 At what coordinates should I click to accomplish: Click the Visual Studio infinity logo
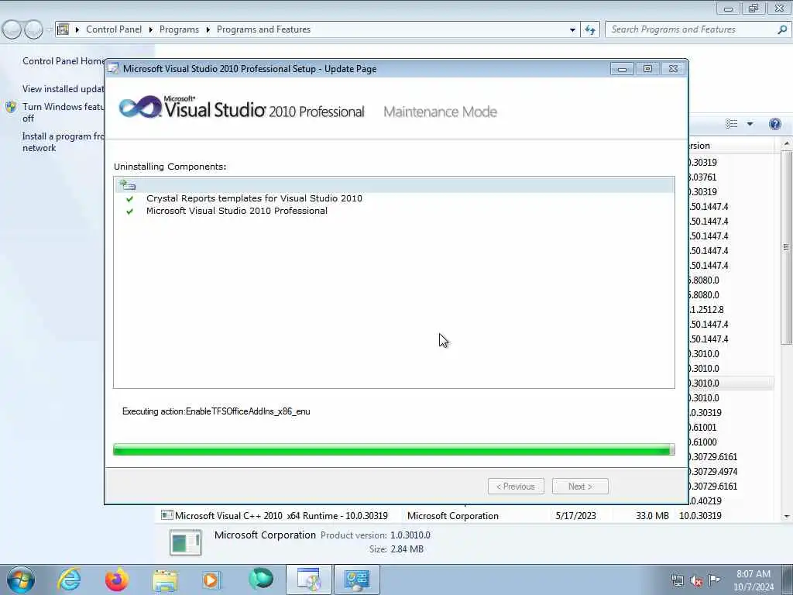pyautogui.click(x=140, y=107)
